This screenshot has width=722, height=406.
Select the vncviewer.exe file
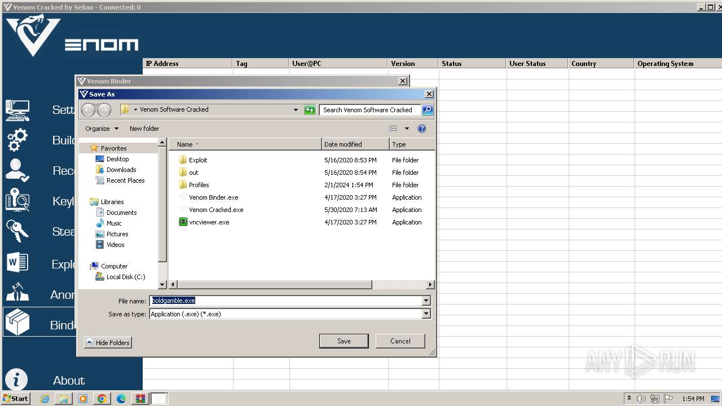(209, 222)
